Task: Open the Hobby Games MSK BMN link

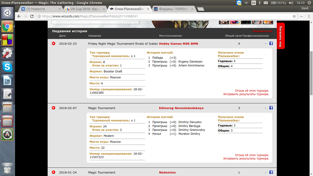Action: pos(178,44)
